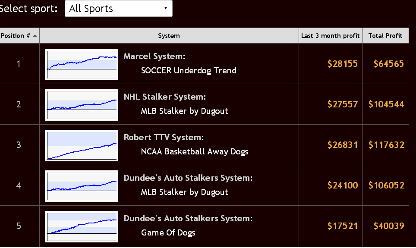Open NCAA Basketball Away Dogs link
Image resolution: width=416 pixels, height=248 pixels.
tap(195, 151)
